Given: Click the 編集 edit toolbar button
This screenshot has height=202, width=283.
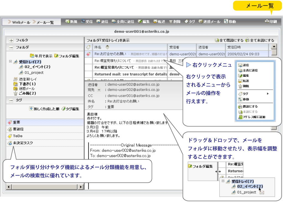Looking at the screenshot, I should [144, 21].
